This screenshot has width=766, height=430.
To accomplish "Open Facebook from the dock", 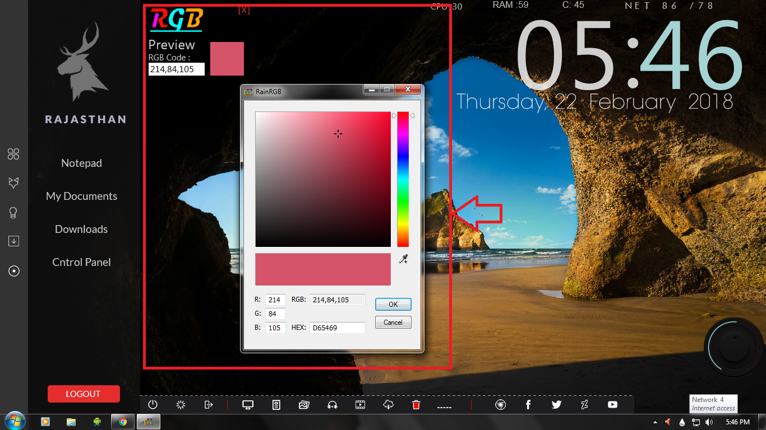I will click(528, 404).
